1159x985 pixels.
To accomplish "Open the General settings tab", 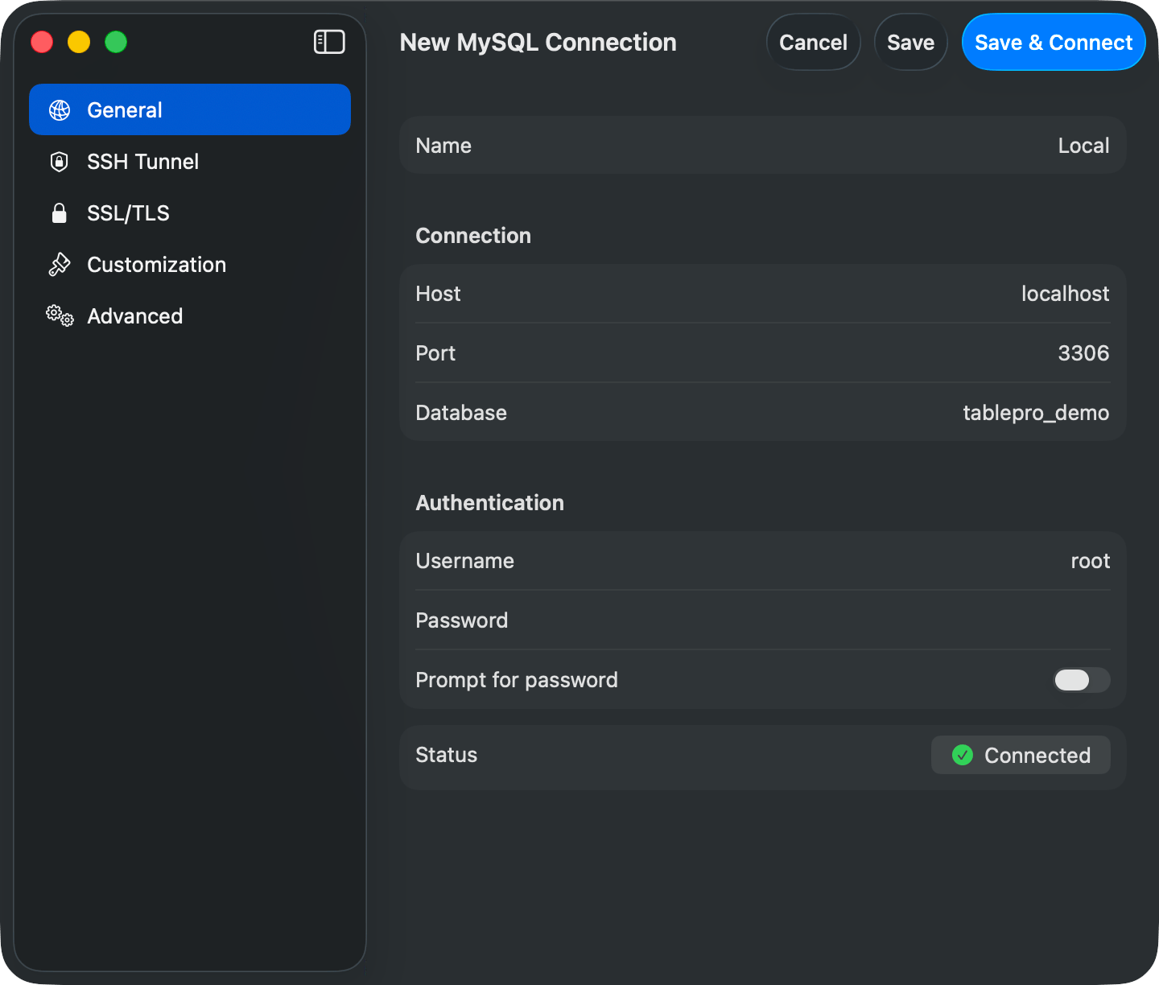I will tap(190, 109).
